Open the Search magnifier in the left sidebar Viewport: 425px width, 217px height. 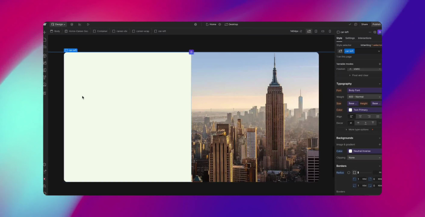pyautogui.click(x=45, y=186)
